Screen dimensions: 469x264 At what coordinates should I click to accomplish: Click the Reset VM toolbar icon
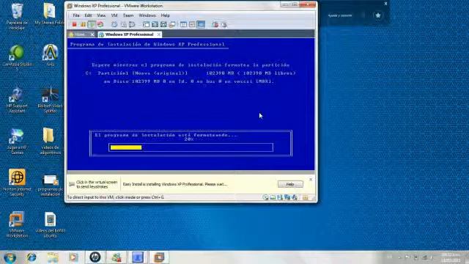coord(100,24)
